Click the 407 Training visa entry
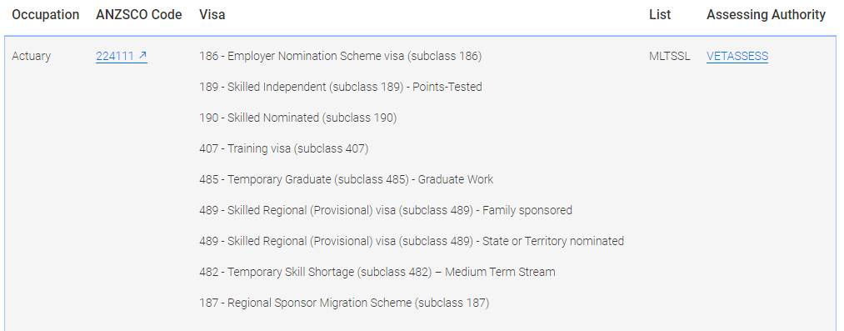844x331 pixels. click(283, 148)
